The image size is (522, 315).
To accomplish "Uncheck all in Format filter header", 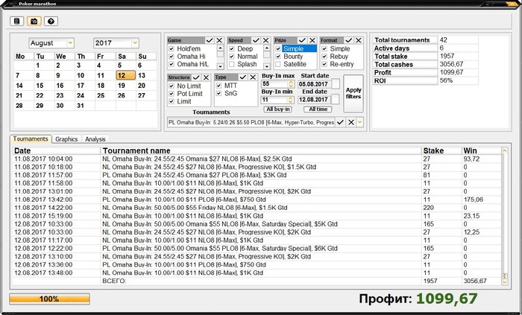I will pos(358,40).
